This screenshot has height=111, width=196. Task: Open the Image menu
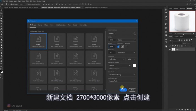pyautogui.click(x=11, y=1)
